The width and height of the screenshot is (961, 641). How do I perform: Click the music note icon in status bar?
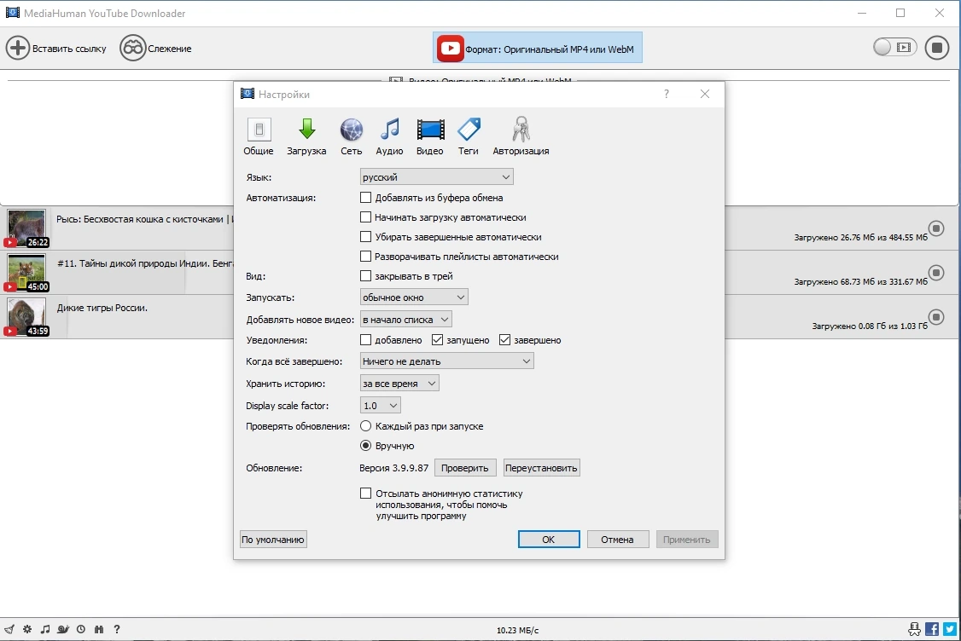(44, 629)
